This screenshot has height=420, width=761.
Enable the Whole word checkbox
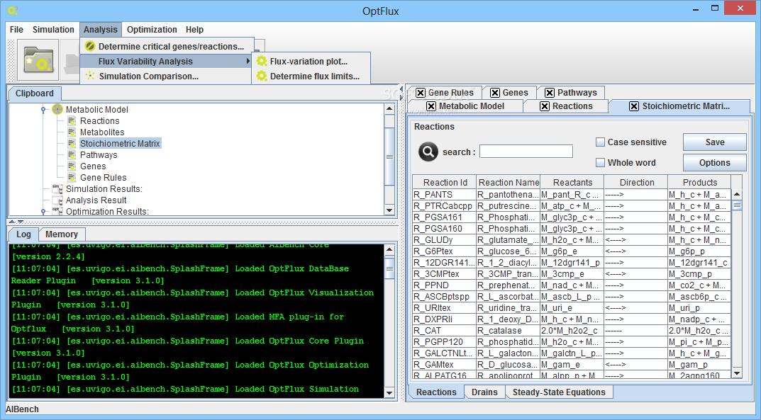(x=600, y=163)
